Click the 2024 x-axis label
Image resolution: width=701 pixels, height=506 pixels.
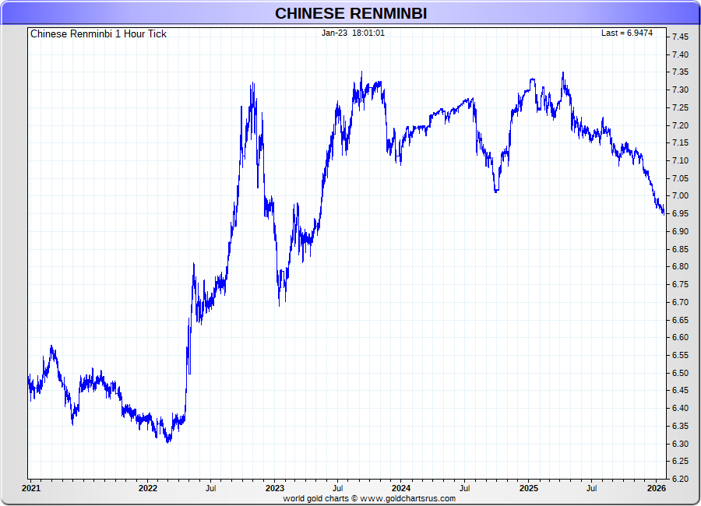(401, 488)
